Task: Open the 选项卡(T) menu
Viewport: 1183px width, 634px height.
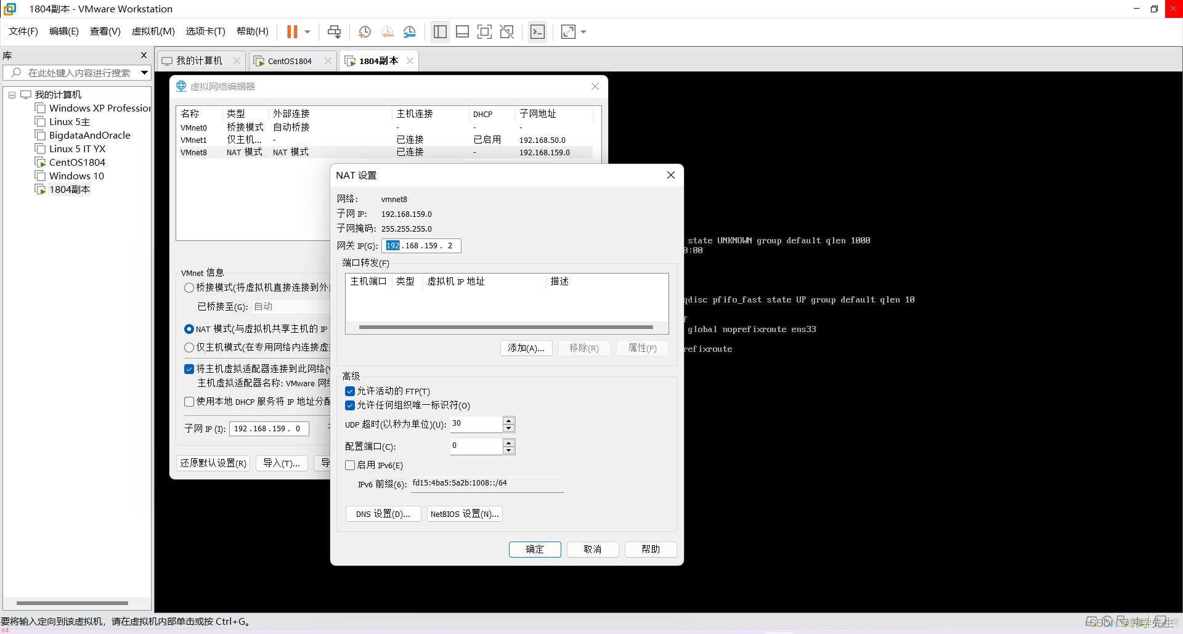Action: pos(206,31)
